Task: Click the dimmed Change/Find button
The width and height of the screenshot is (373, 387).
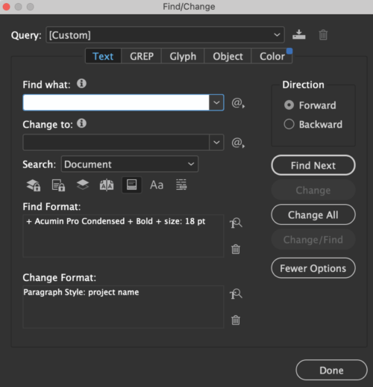Action: [313, 240]
